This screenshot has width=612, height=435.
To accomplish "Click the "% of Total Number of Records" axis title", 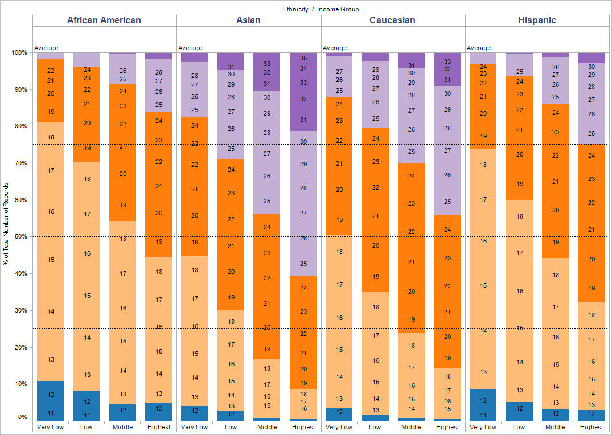I will pos(6,224).
